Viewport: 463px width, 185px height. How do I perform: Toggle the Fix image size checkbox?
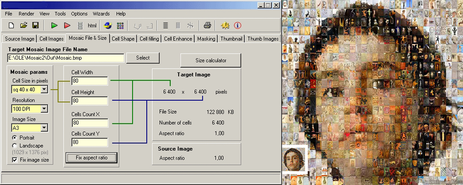(x=15, y=160)
